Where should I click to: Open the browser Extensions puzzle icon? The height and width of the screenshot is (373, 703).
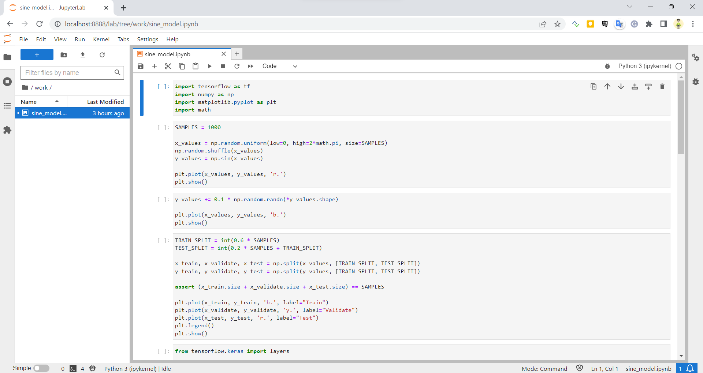click(649, 24)
